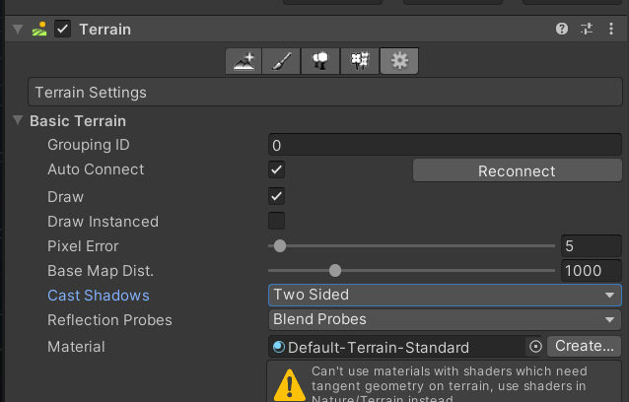Click the Pixel Error slider handle

tap(280, 245)
